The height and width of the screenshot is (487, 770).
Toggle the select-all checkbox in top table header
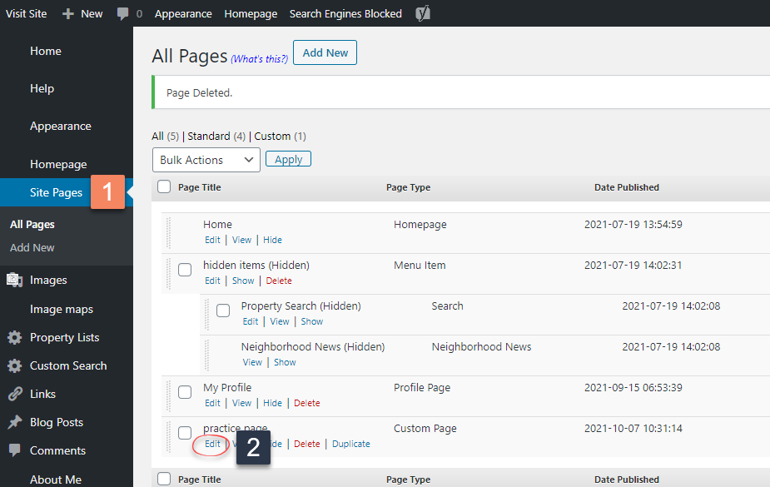(164, 187)
